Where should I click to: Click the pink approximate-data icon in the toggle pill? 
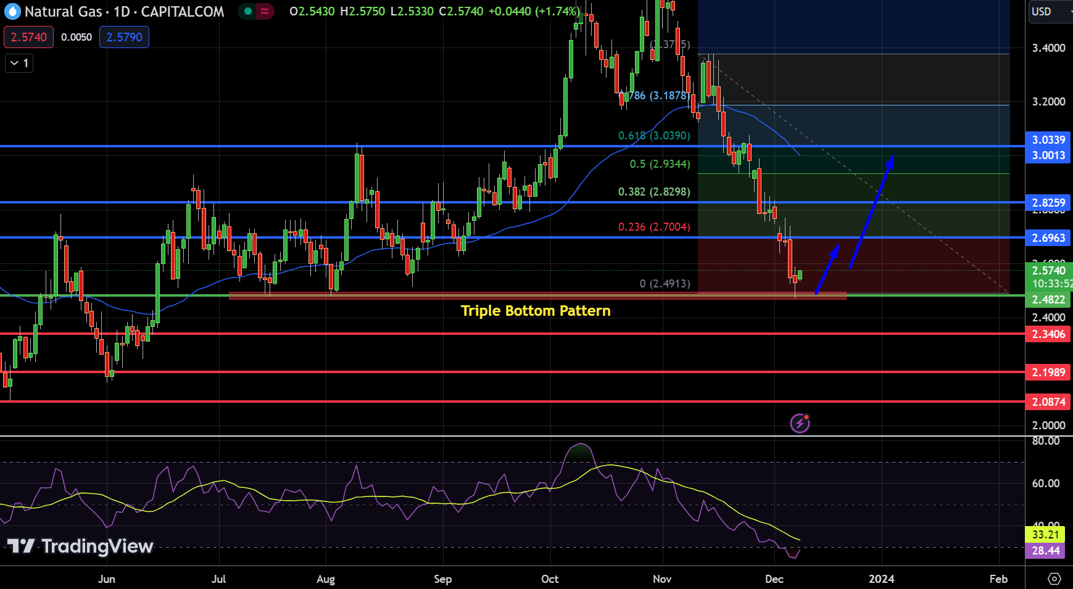coord(263,11)
